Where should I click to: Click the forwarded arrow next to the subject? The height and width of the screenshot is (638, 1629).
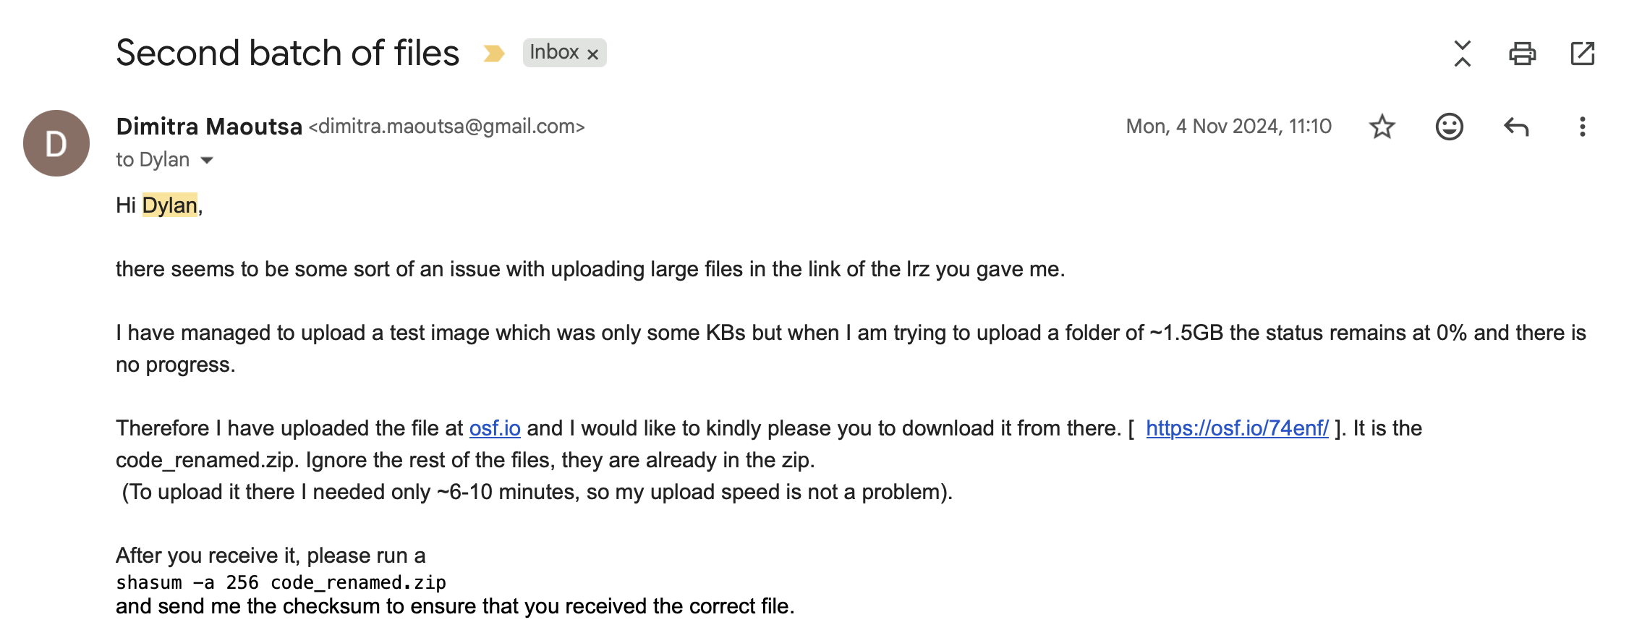click(494, 52)
